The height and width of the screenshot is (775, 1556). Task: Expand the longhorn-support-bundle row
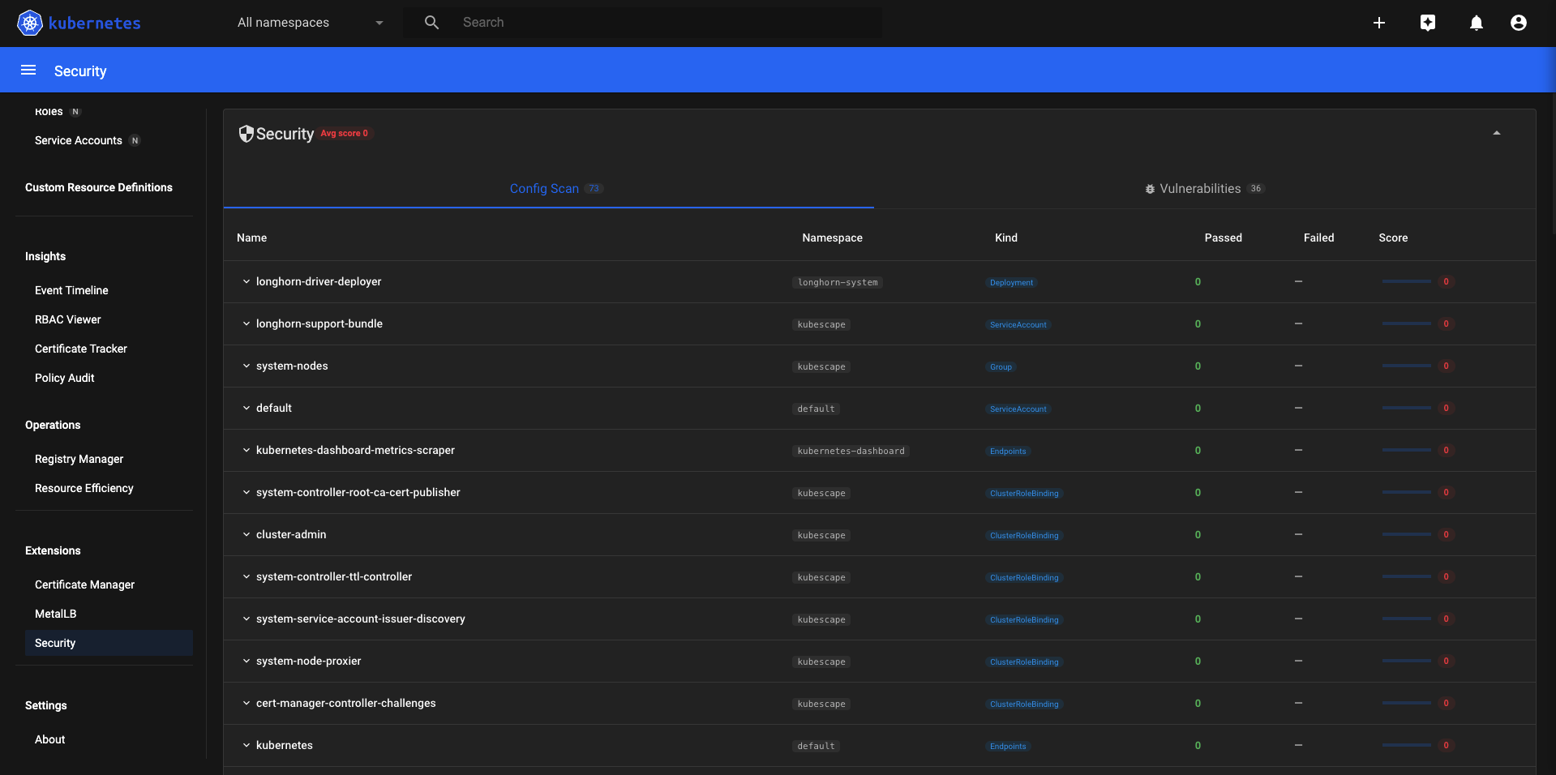246,323
